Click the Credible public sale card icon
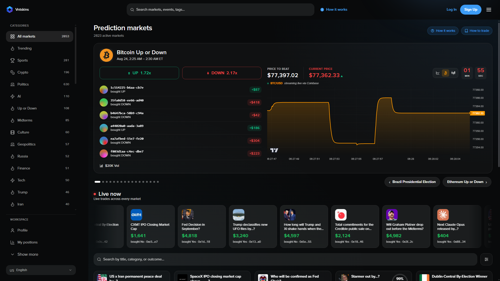Image resolution: width=500 pixels, height=281 pixels. [x=341, y=215]
